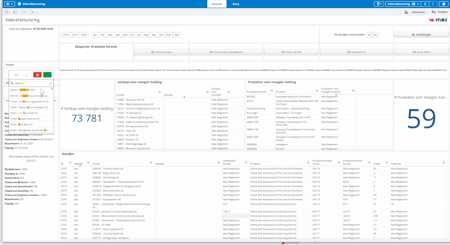Select year 2020 filter

[x=84, y=35]
